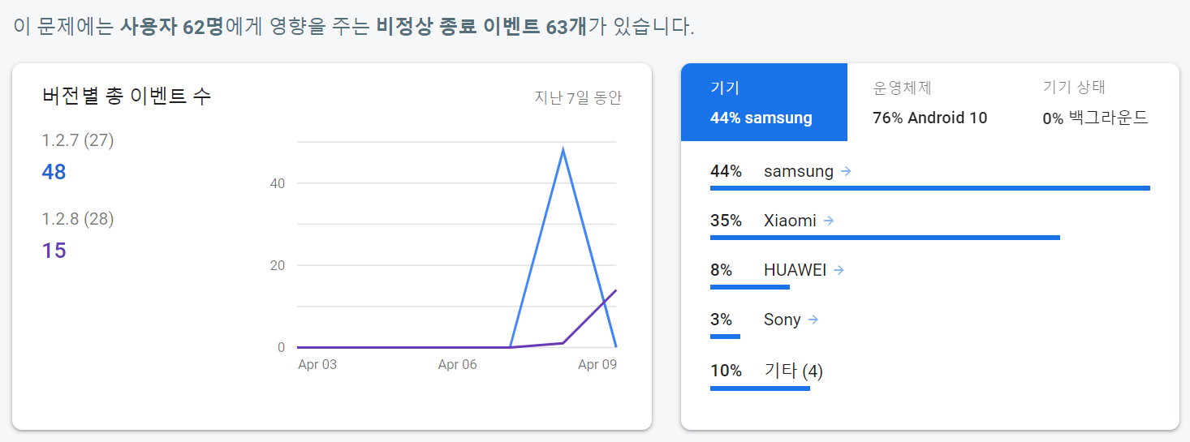Click arrow icon next to samsung
The image size is (1190, 442).
(846, 171)
